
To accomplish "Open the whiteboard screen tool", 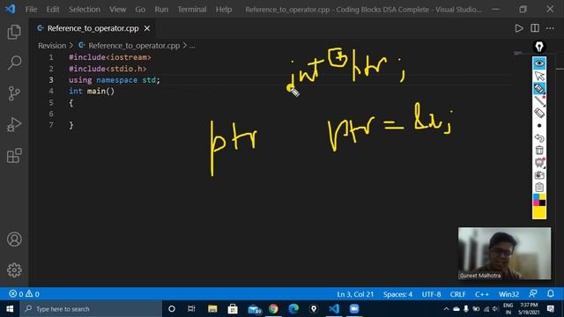I will click(538, 163).
